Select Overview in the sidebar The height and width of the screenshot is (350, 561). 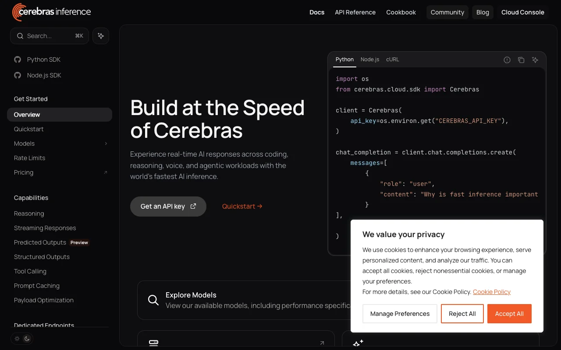(x=60, y=115)
